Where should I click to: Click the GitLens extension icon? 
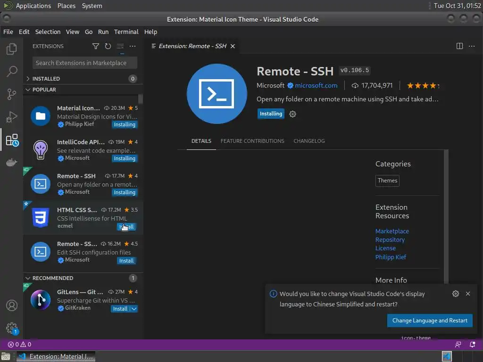pyautogui.click(x=41, y=299)
